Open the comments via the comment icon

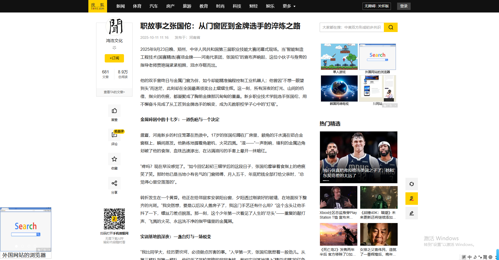coord(114,135)
